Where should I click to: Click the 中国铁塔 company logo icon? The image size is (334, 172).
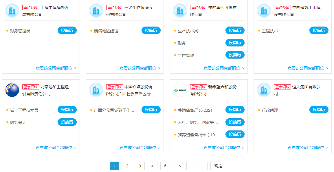[x=96, y=90]
